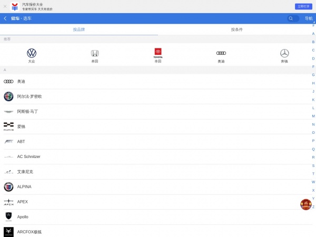Viewport: 316px width, 237px height.
Task: Tap the Alfa Romeo badge icon
Action: coord(8,96)
